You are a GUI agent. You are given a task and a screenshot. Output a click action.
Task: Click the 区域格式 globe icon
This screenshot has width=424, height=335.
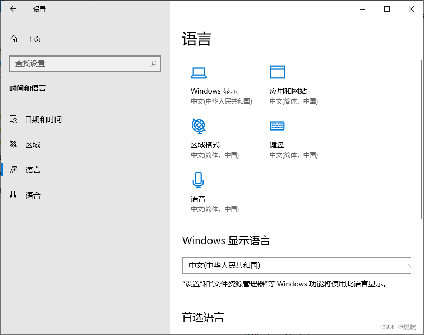coord(199,126)
